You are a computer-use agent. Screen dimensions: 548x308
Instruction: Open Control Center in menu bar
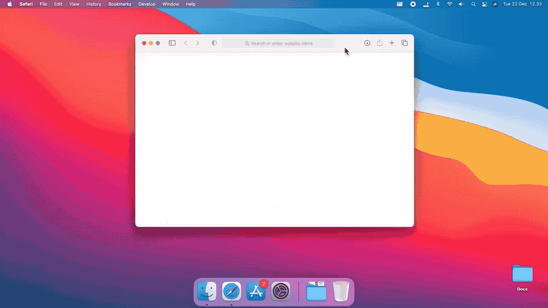coord(484,4)
